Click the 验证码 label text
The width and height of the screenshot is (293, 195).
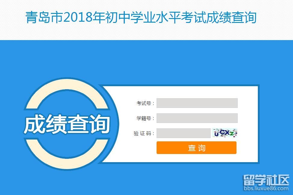[x=142, y=134]
